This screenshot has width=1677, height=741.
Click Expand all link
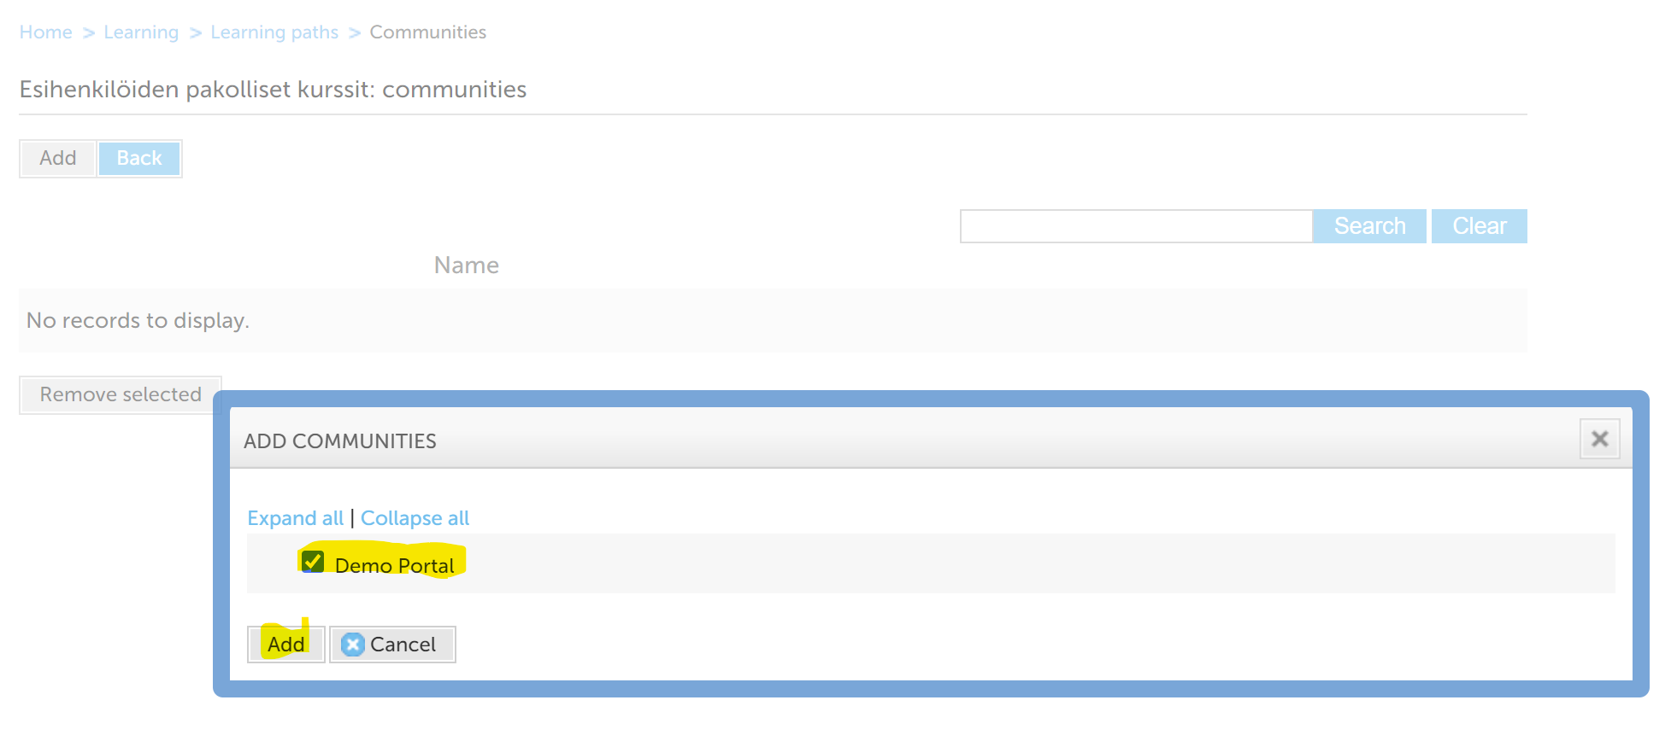point(295,518)
